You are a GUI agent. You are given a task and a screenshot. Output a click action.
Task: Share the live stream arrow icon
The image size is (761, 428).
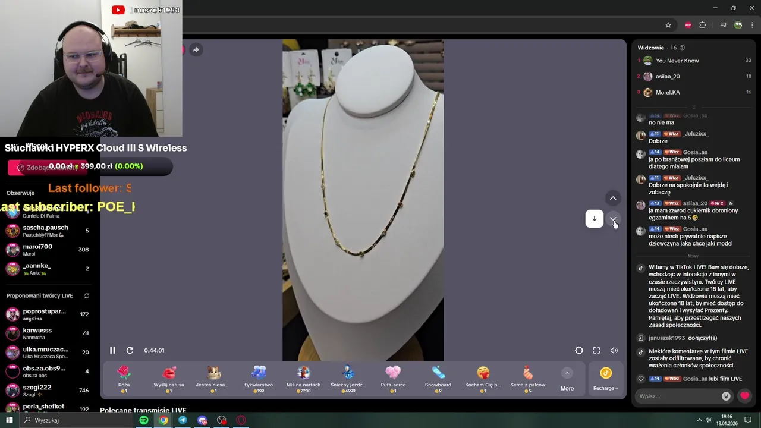point(196,49)
